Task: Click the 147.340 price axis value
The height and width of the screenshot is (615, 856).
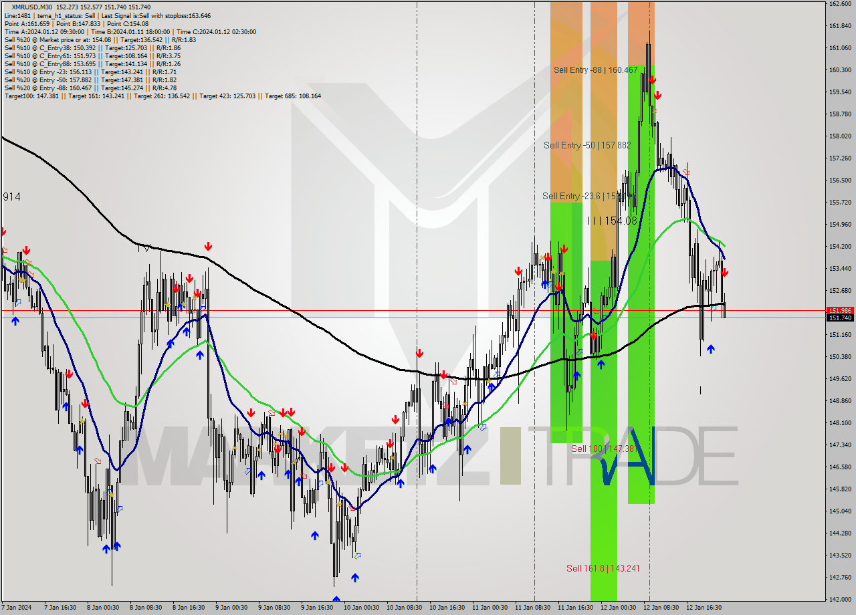Action: pyautogui.click(x=840, y=445)
